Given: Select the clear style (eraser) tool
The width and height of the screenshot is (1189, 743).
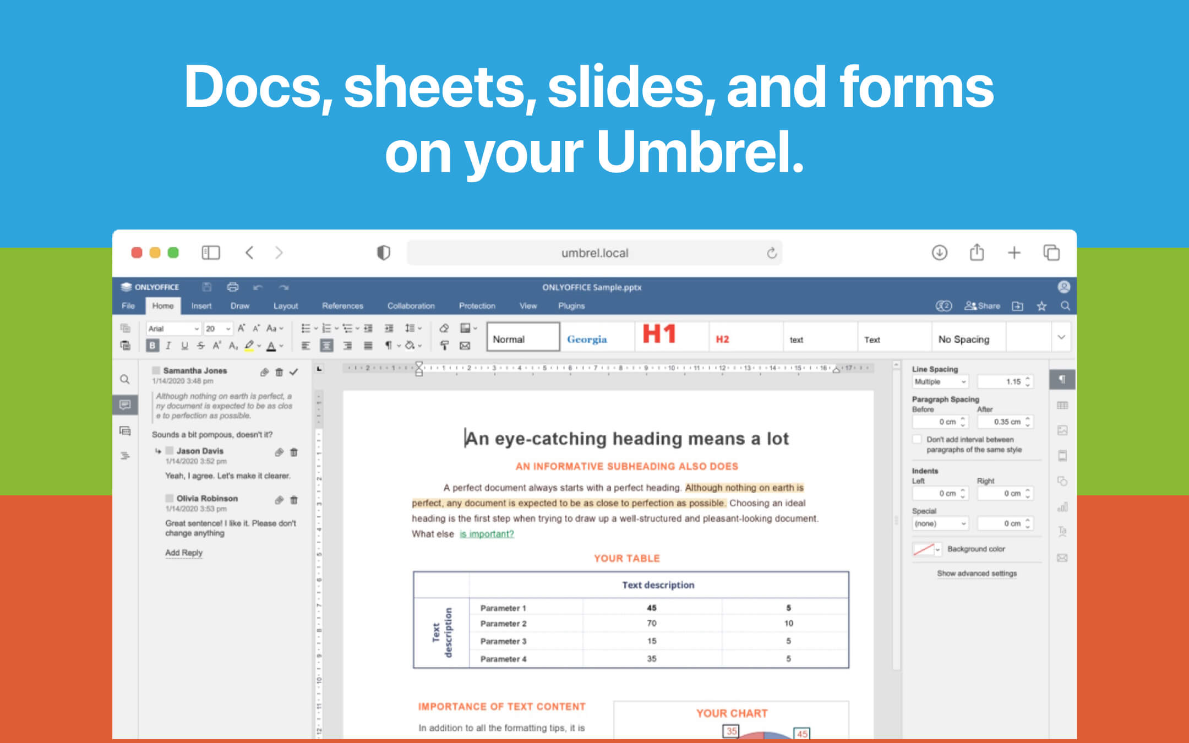Looking at the screenshot, I should coord(443,328).
